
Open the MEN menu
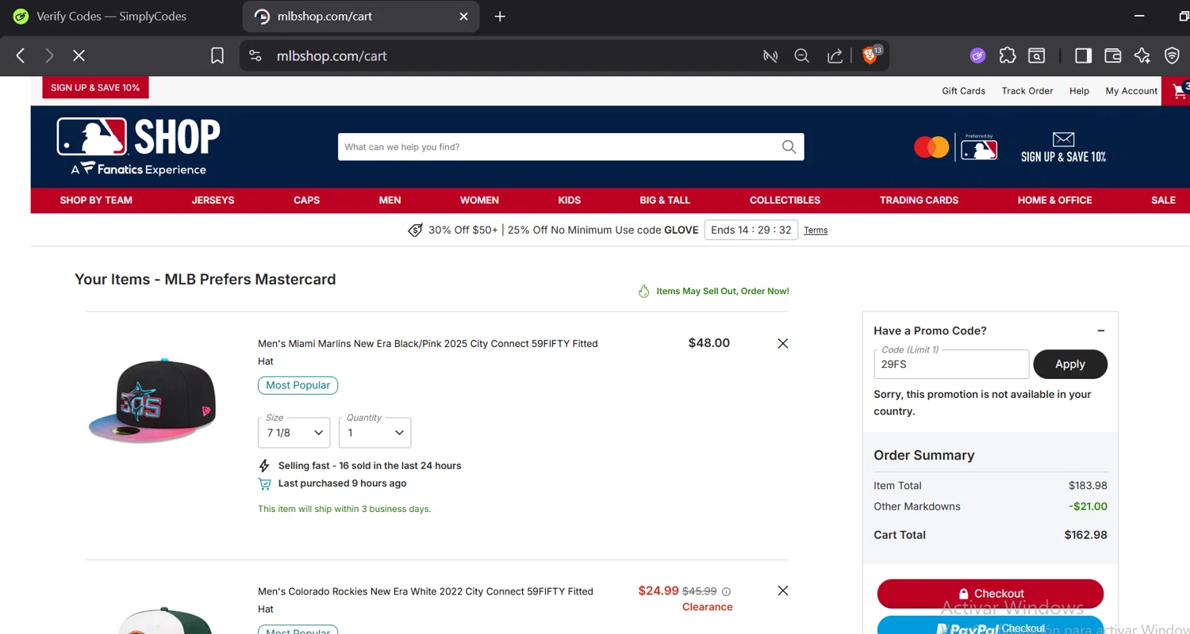(390, 201)
